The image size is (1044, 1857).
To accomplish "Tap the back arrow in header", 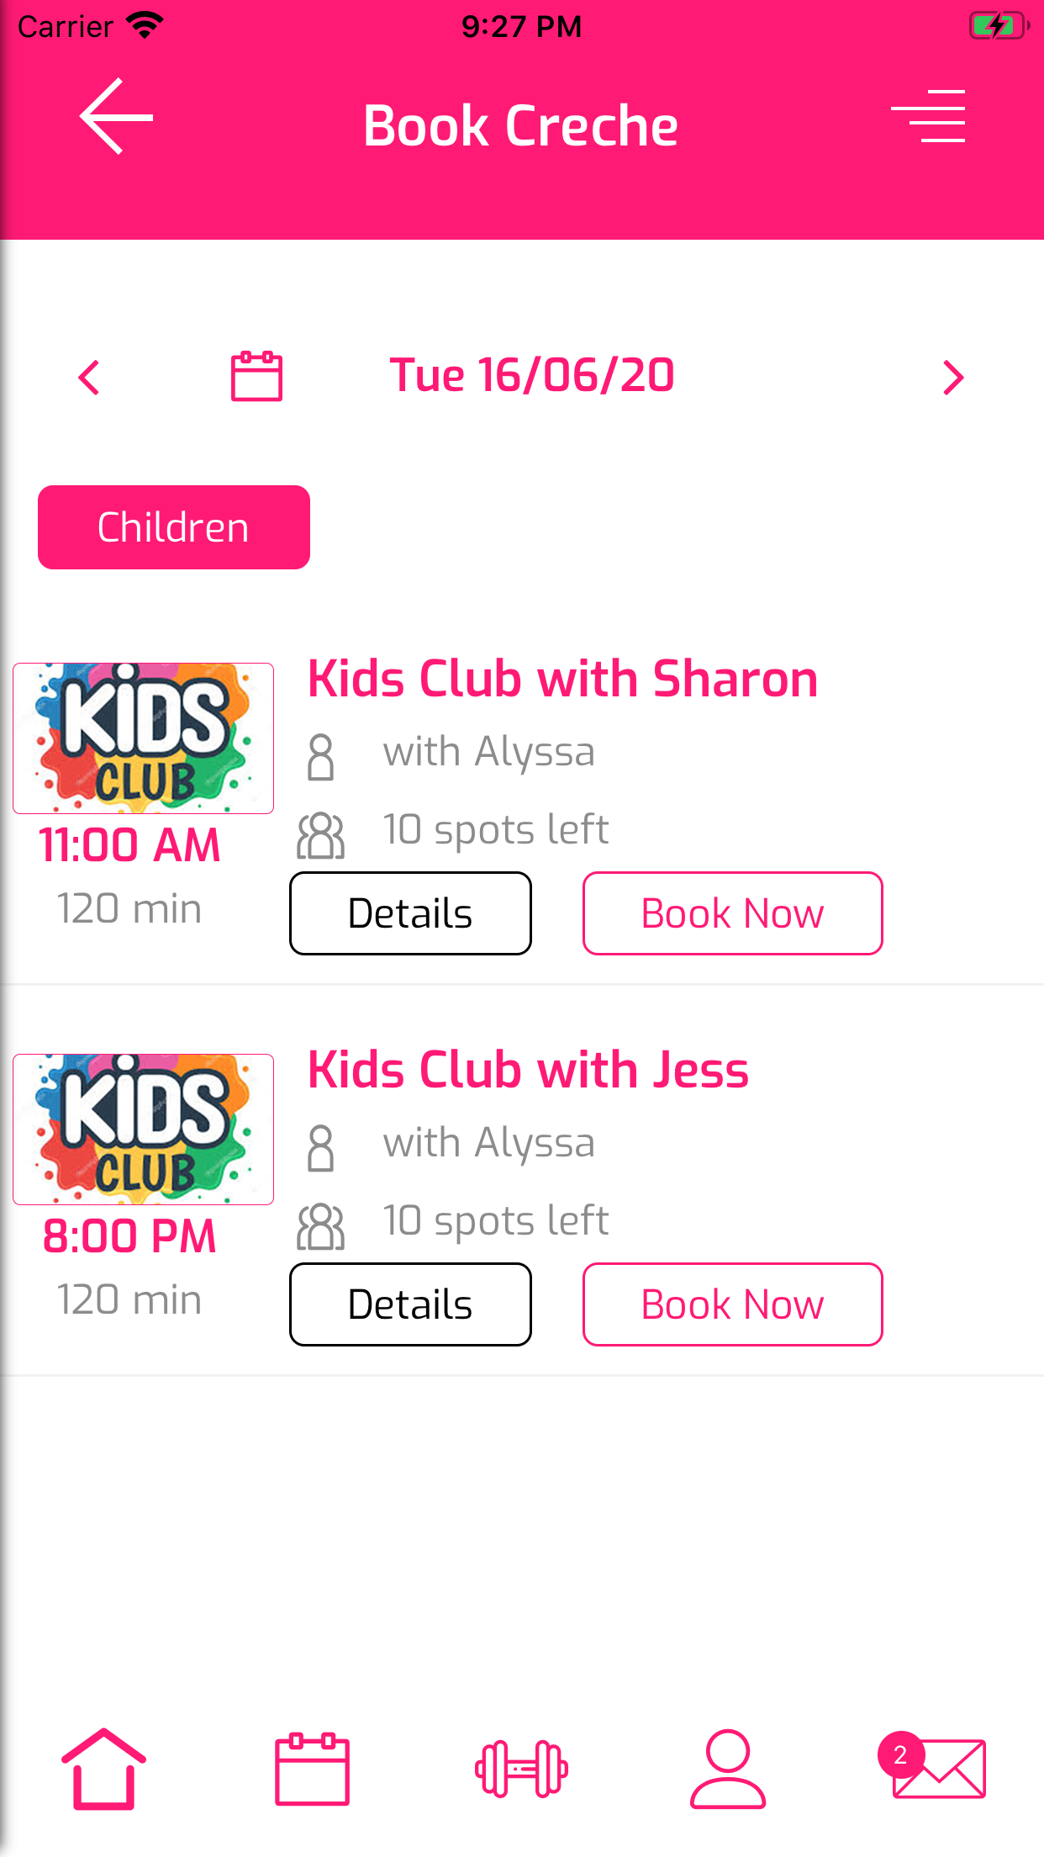I will coord(116,117).
